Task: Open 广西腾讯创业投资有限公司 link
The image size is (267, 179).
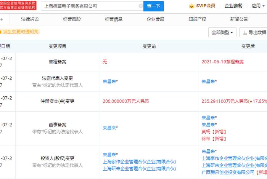Action: [228, 173]
